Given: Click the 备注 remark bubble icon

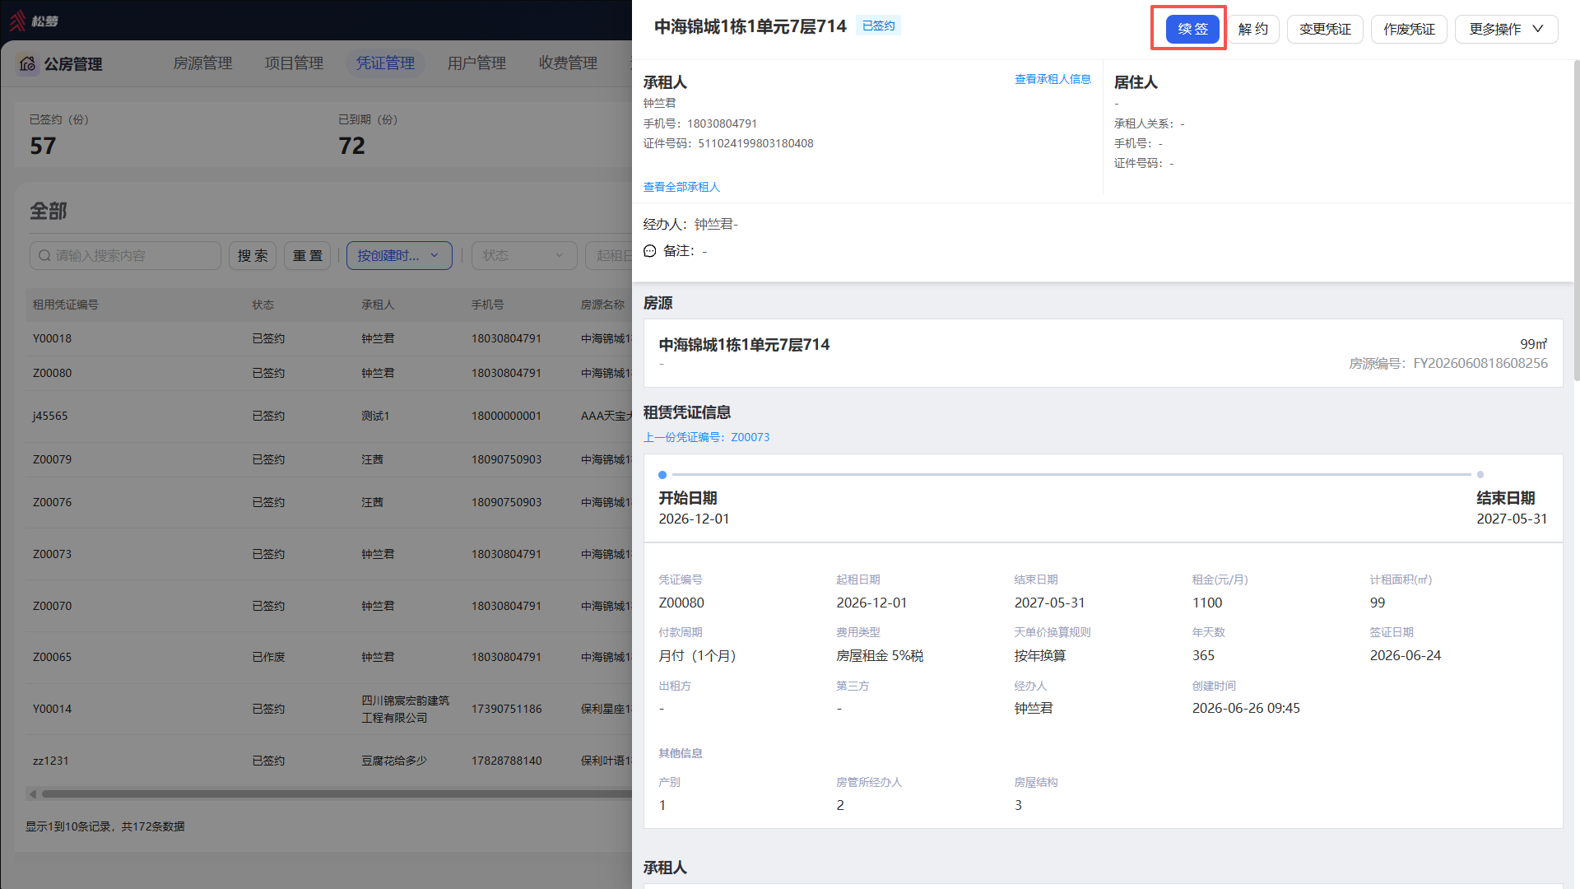Looking at the screenshot, I should click(x=650, y=251).
